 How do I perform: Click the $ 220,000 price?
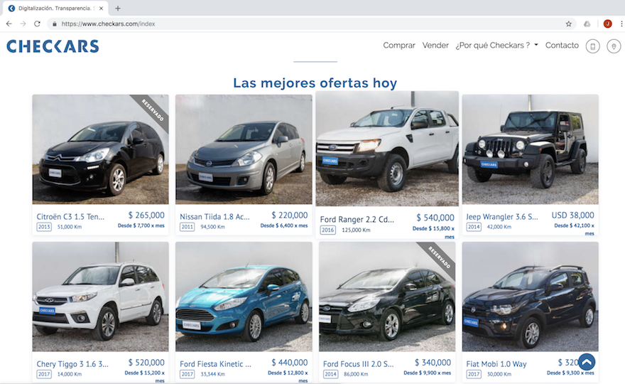point(289,215)
